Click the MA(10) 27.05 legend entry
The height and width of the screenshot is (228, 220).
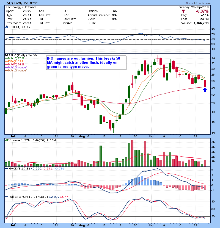point(15,59)
